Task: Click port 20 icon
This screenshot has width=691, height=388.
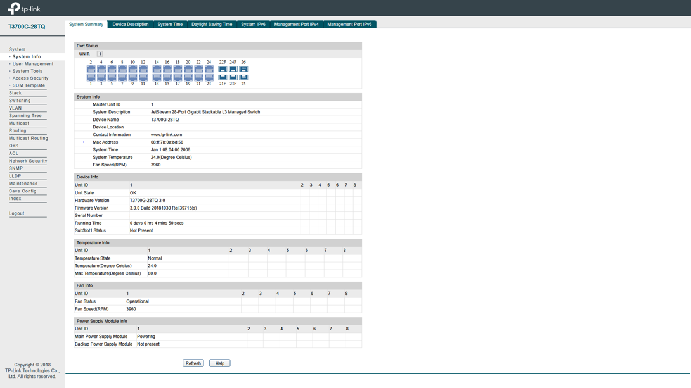Action: (188, 69)
